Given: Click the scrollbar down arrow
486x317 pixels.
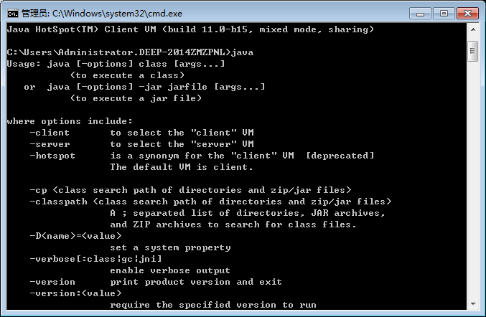Looking at the screenshot, I should 473,304.
